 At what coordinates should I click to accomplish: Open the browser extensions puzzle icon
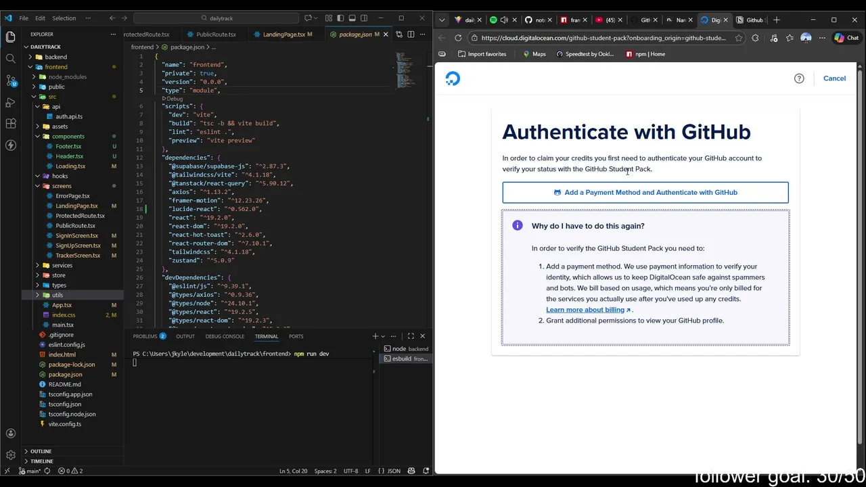tap(755, 38)
